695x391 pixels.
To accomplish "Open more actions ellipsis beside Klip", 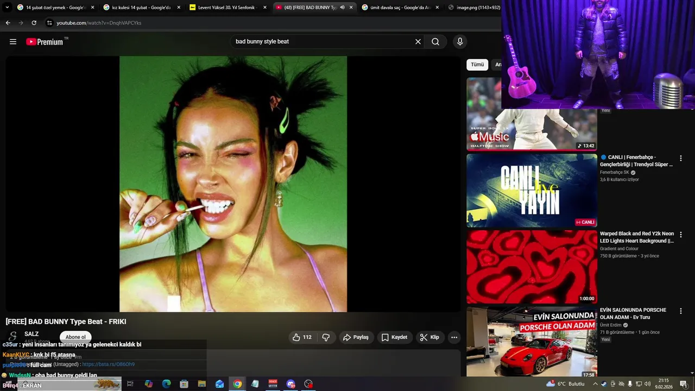I will click(x=454, y=337).
